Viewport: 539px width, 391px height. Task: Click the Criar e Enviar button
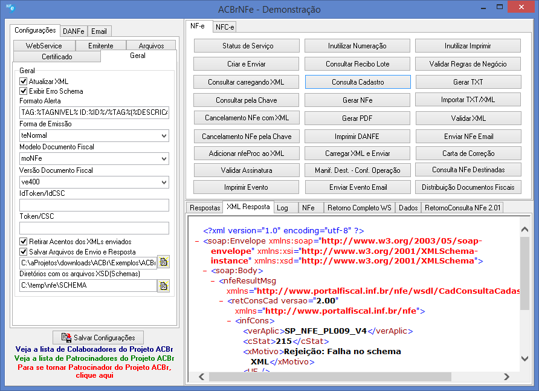pyautogui.click(x=246, y=64)
